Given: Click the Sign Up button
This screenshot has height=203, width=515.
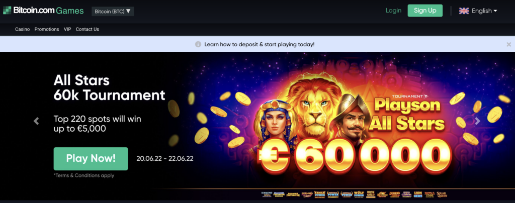Looking at the screenshot, I should [x=425, y=11].
